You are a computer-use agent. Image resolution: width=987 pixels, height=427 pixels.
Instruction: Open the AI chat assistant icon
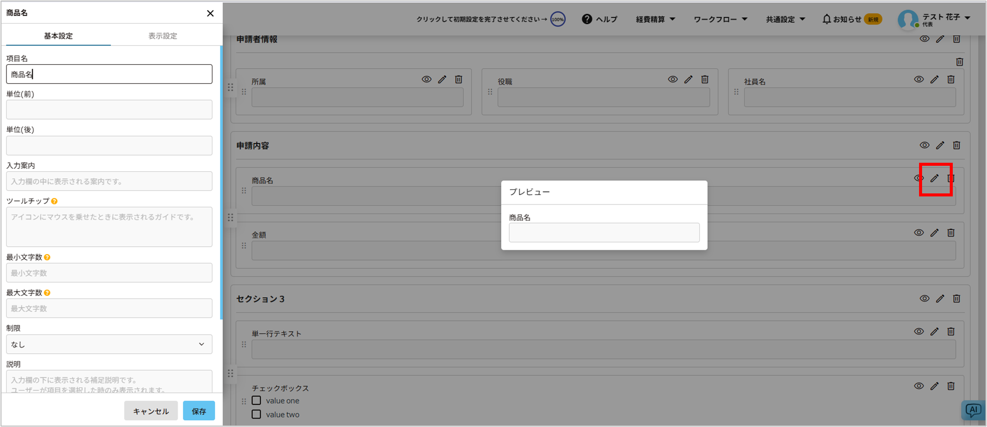click(972, 410)
